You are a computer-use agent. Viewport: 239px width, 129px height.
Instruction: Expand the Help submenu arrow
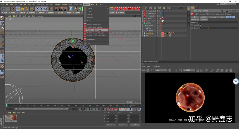tap(107, 43)
